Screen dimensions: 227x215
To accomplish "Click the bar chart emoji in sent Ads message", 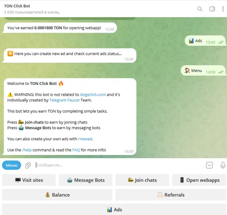I will [x=191, y=41].
